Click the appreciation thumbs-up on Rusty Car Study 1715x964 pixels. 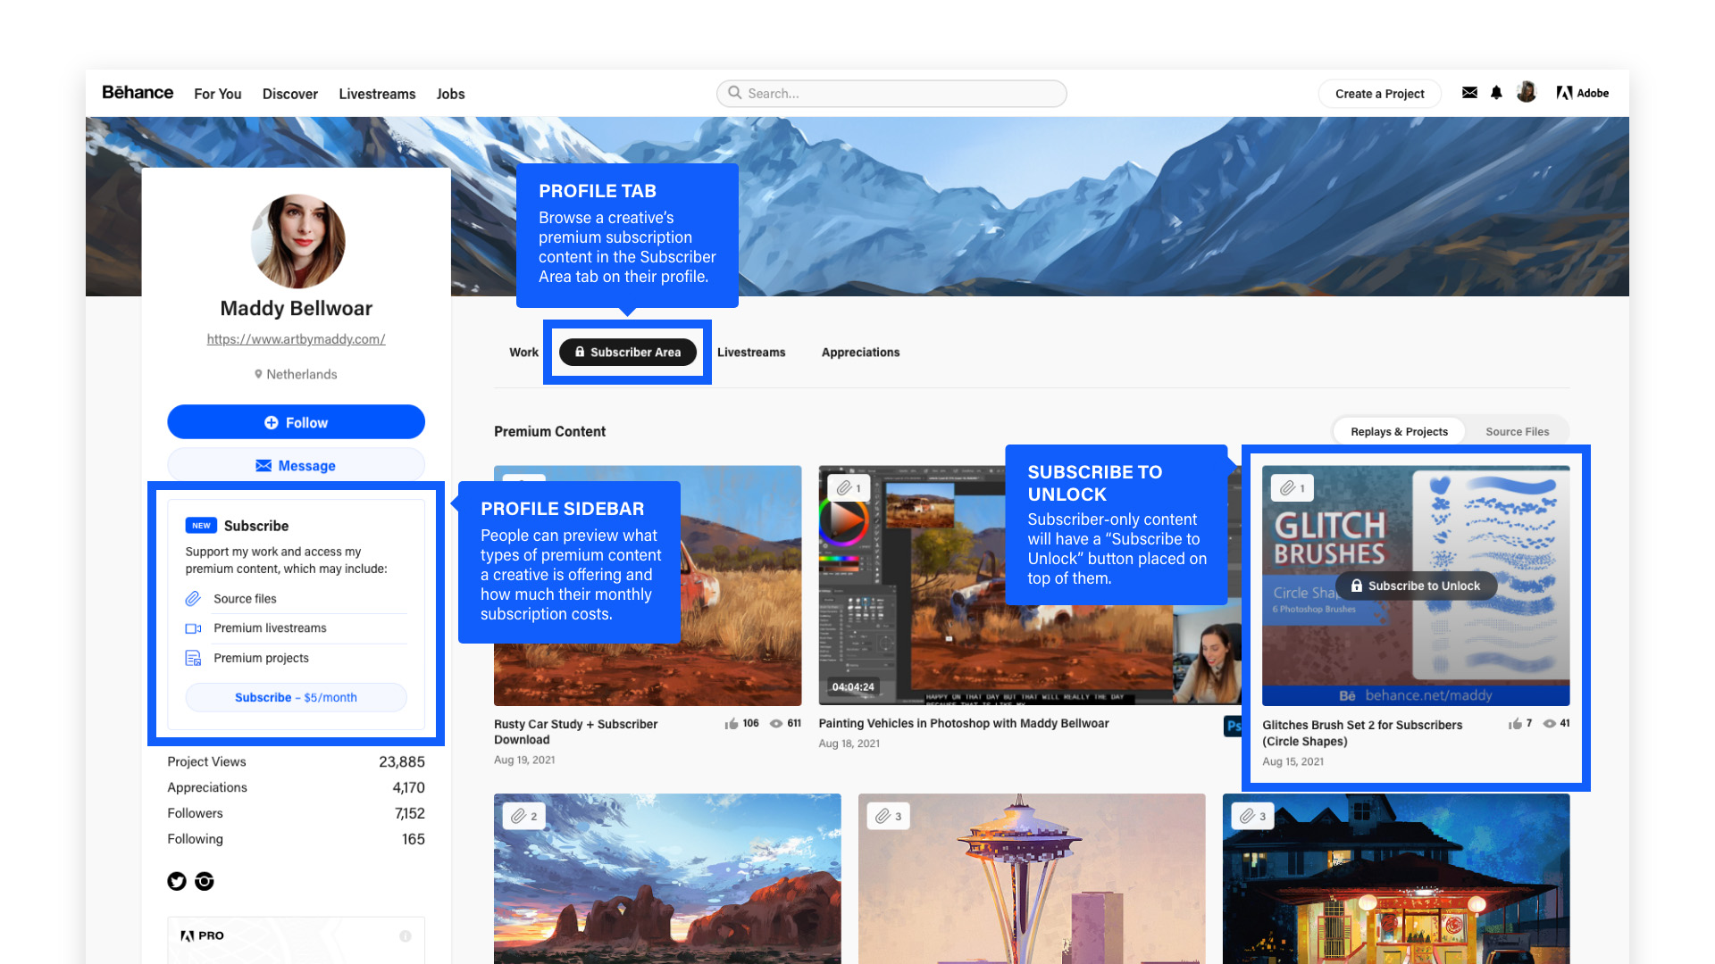tap(732, 724)
